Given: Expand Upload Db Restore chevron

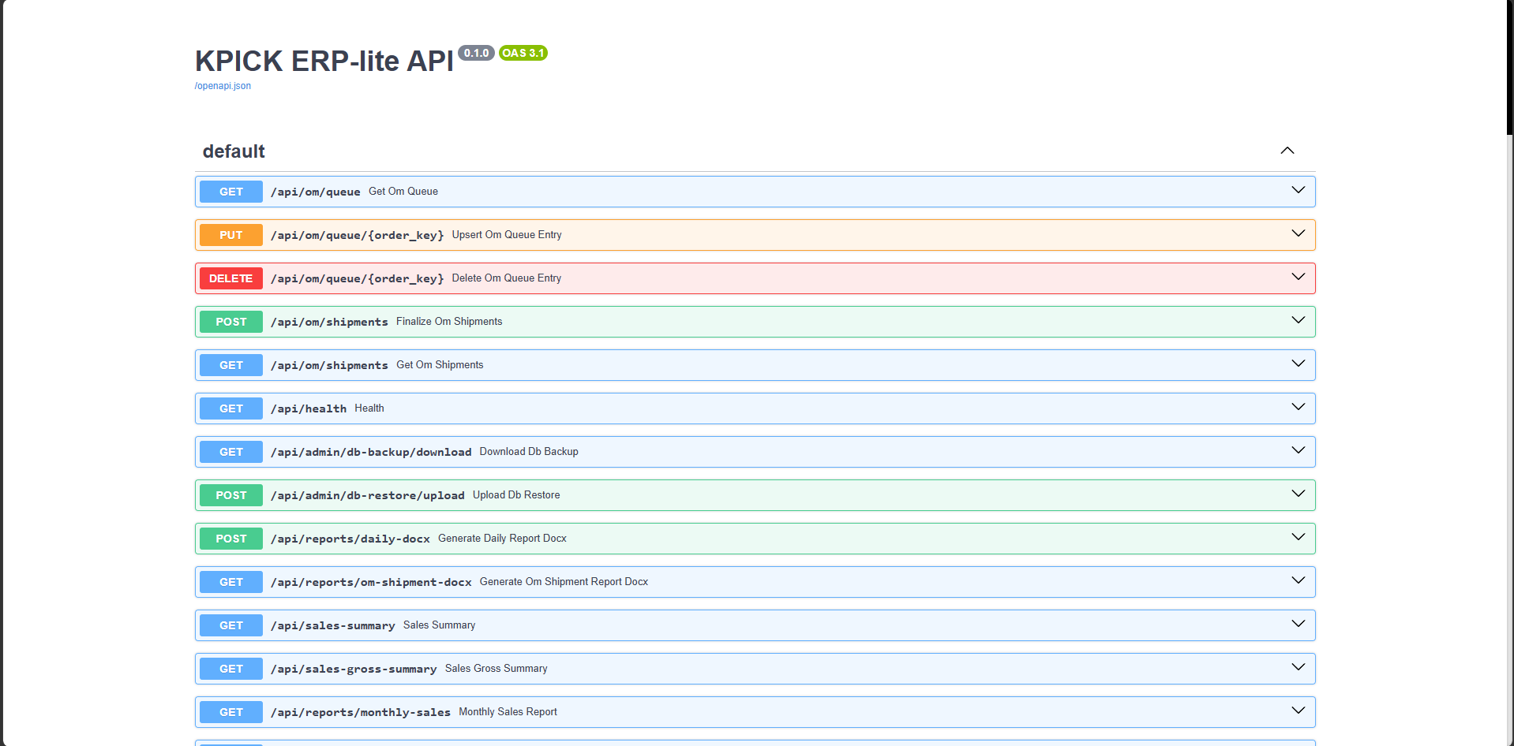Looking at the screenshot, I should coord(1298,494).
